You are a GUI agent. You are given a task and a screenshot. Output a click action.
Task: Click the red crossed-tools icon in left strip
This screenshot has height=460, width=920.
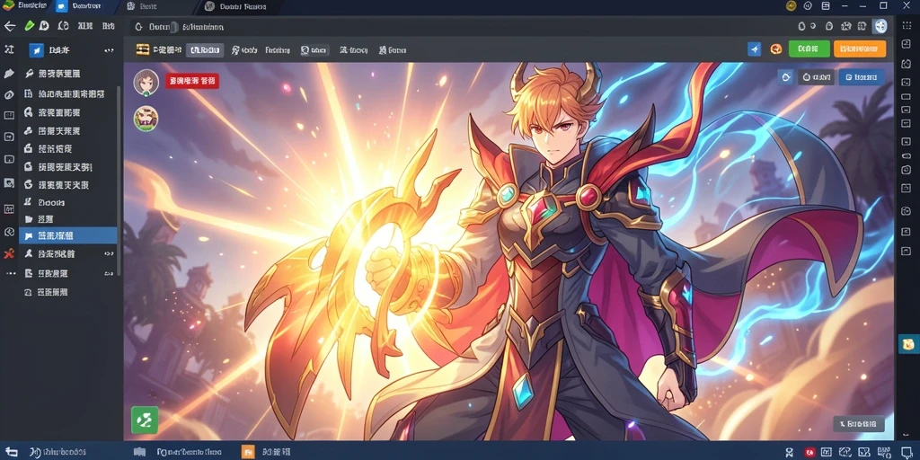tap(9, 253)
